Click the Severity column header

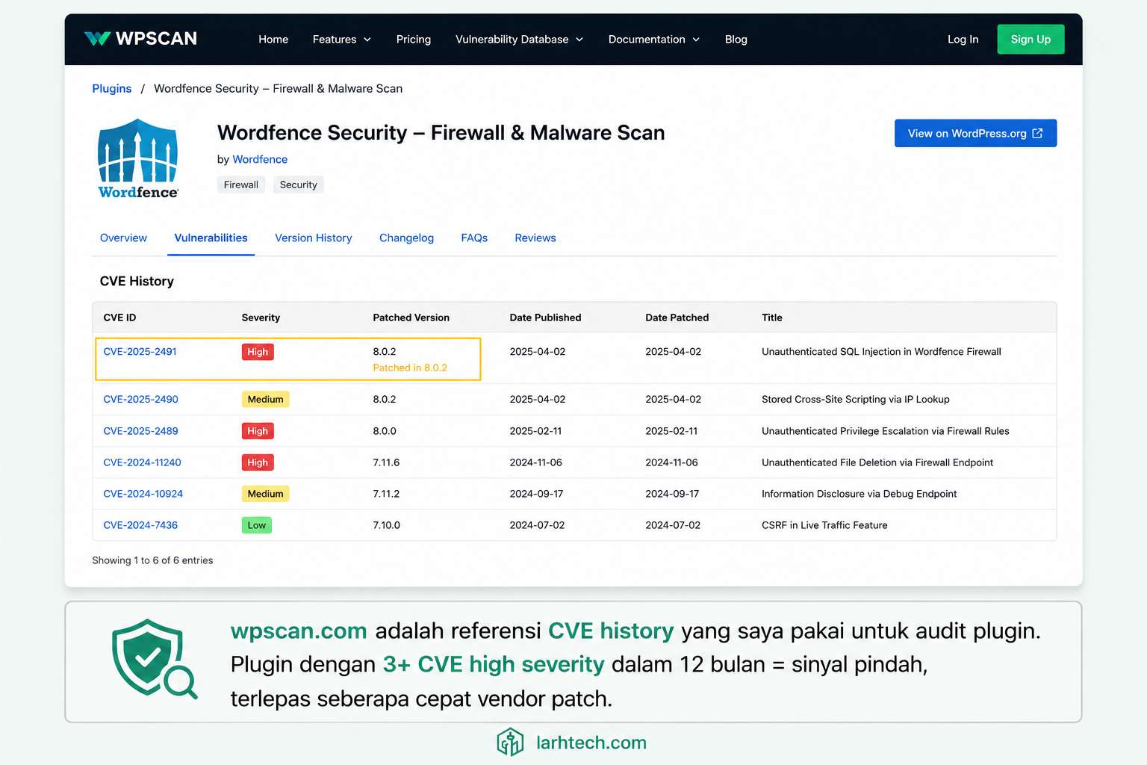click(261, 318)
